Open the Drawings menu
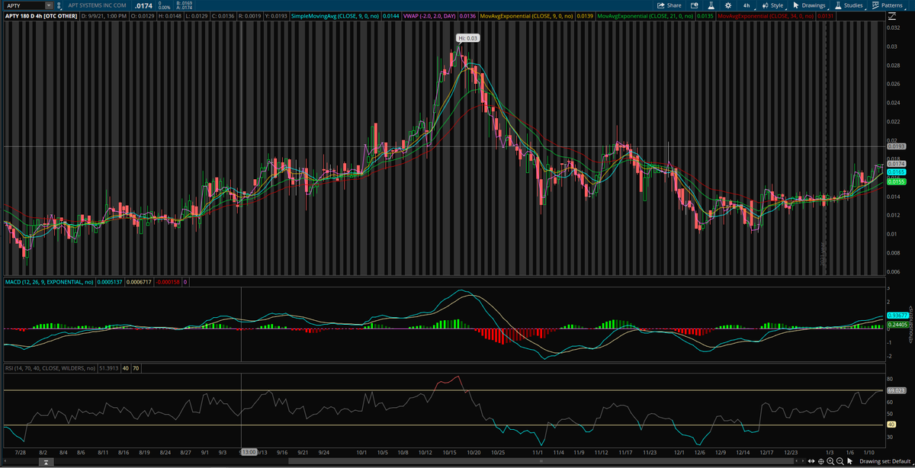This screenshot has height=468, width=915. tap(812, 5)
